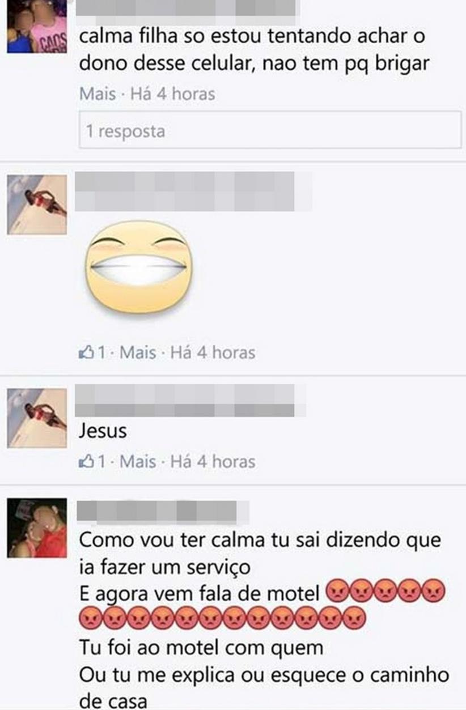Screen dimensions: 466x710
Task: Click 'Mais' under the first comment
Action: 98,94
